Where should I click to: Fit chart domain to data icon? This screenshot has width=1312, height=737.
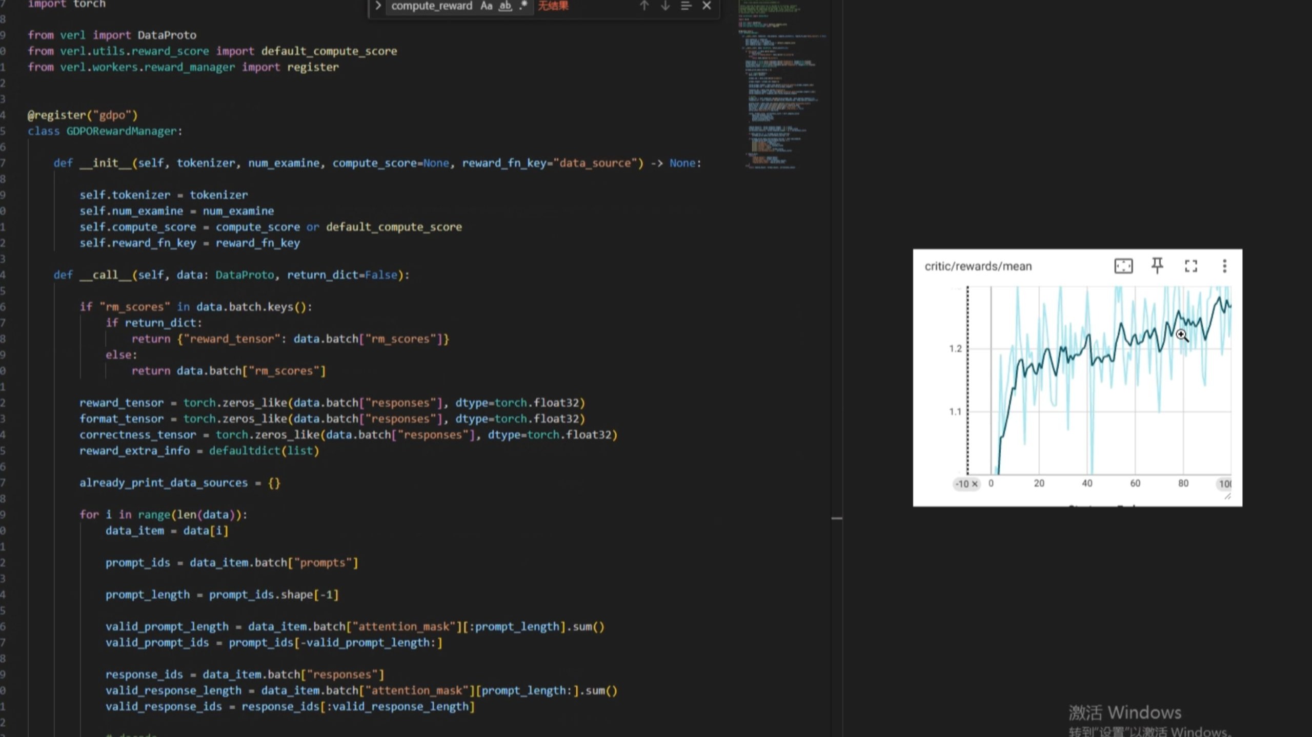tap(1123, 266)
